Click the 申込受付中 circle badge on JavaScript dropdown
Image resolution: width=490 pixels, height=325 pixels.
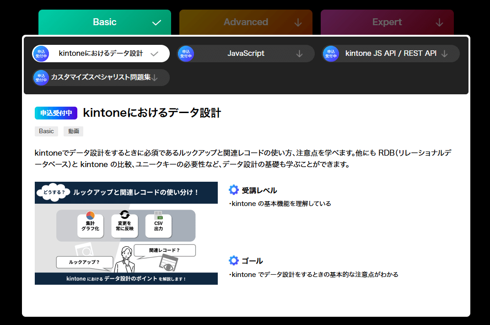coord(186,54)
